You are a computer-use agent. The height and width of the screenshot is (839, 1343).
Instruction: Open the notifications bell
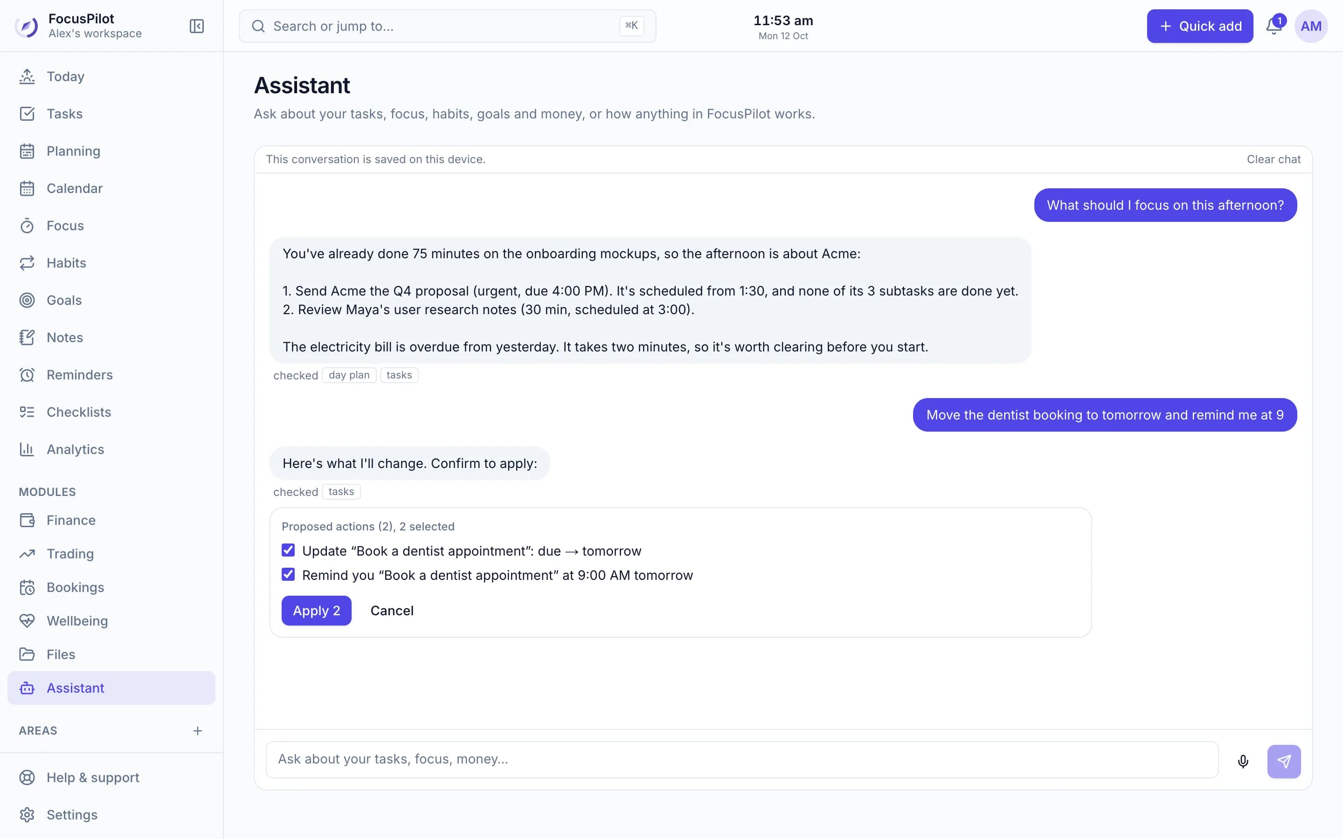pos(1274,26)
